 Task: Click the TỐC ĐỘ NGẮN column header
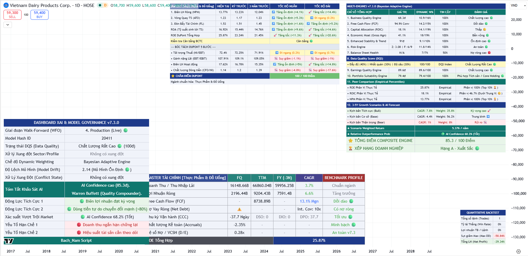[x=287, y=6]
